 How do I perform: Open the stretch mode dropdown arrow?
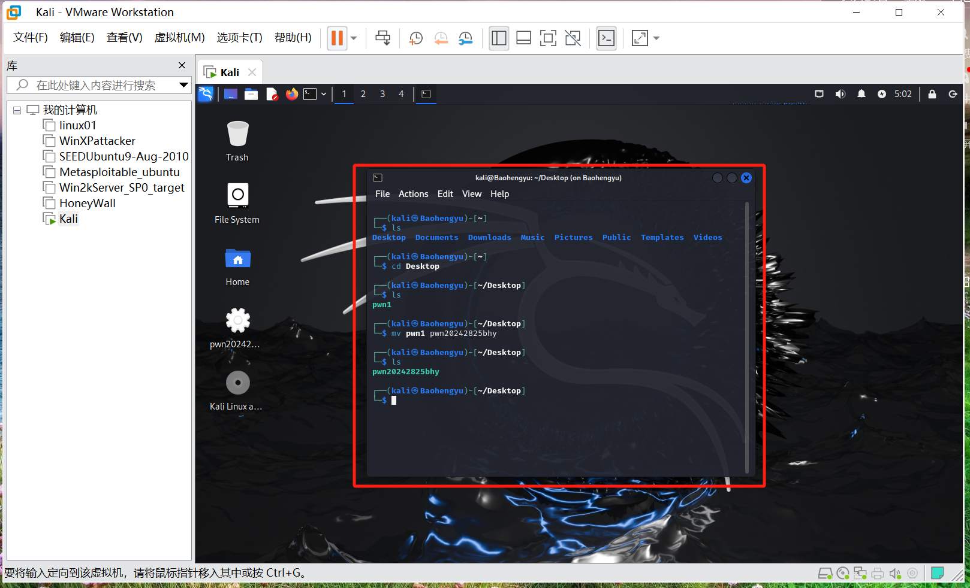pyautogui.click(x=656, y=38)
